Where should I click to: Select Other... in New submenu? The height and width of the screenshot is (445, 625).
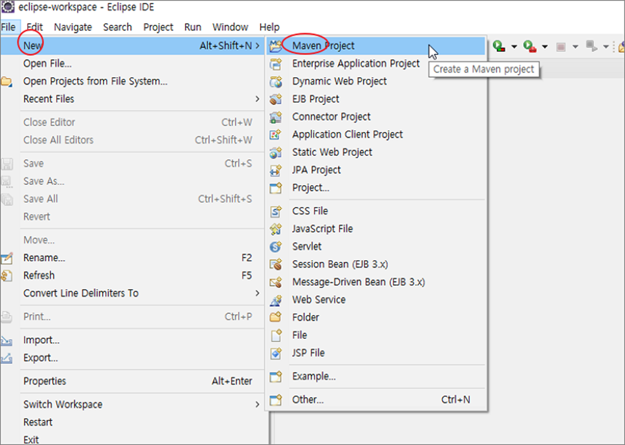(308, 400)
